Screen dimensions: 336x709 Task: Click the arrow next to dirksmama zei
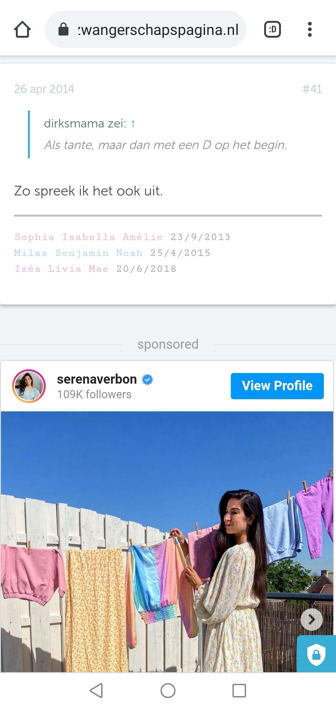(133, 124)
